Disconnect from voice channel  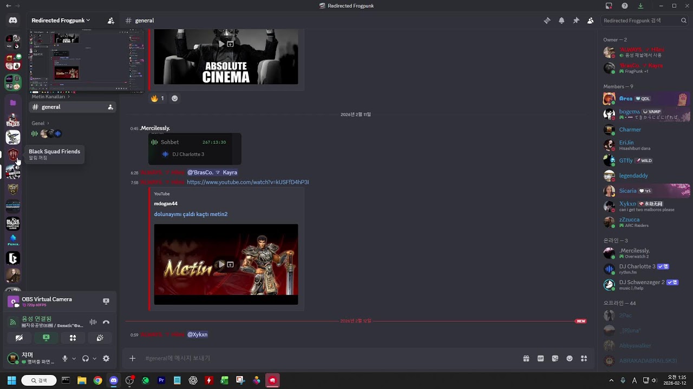coord(106,322)
